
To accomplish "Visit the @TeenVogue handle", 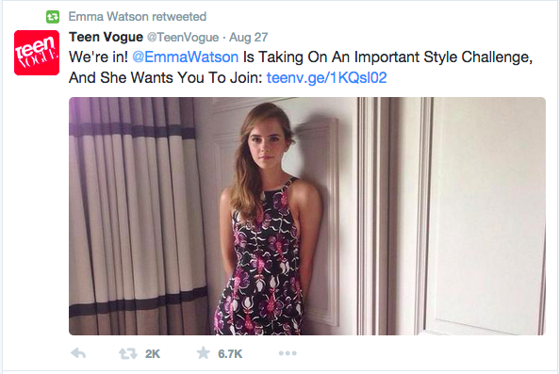I will pyautogui.click(x=183, y=37).
